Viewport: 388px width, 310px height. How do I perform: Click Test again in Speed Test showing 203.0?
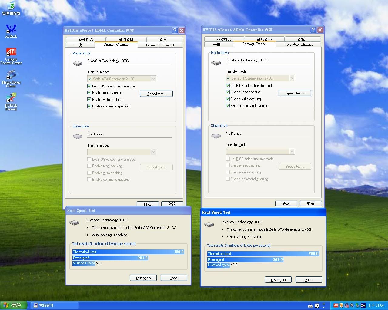coord(143,278)
